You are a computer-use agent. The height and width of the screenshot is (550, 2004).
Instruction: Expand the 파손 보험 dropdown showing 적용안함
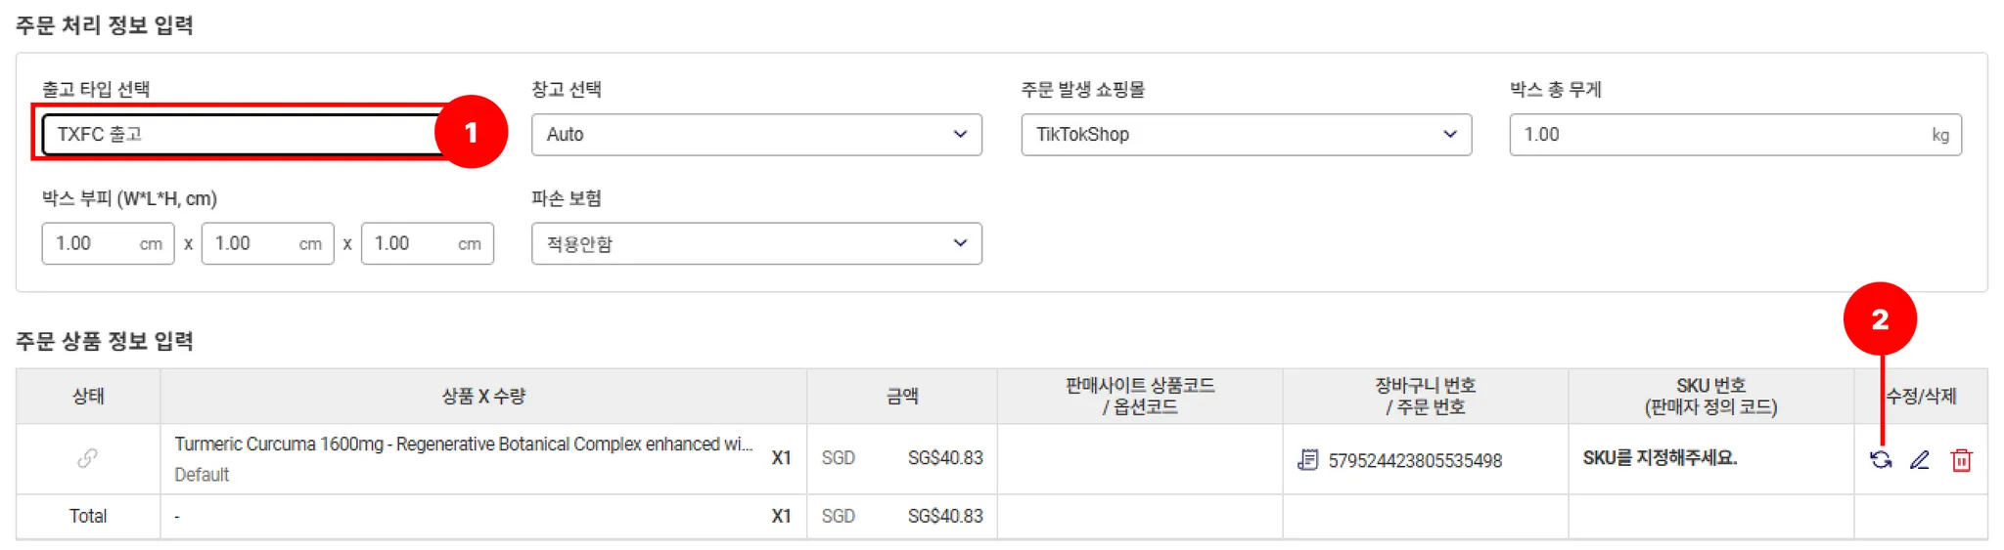[x=755, y=244]
